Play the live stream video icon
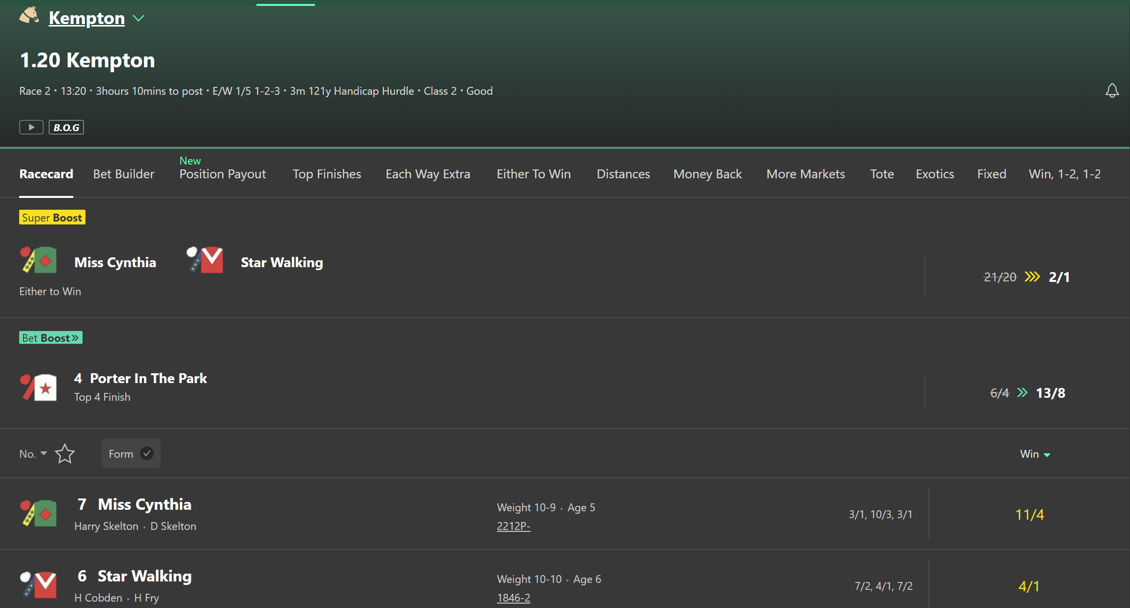 [x=31, y=127]
